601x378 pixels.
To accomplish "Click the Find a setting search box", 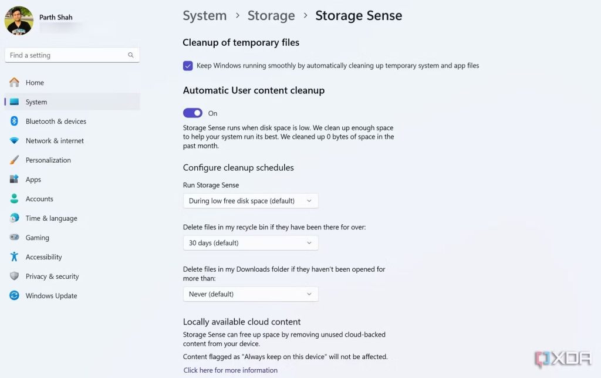I will (67, 55).
